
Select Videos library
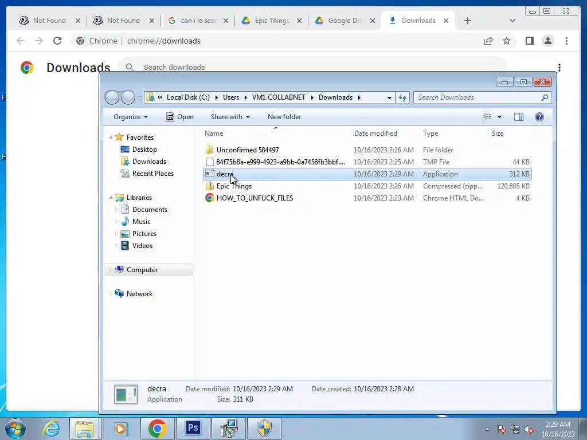pos(136,245)
